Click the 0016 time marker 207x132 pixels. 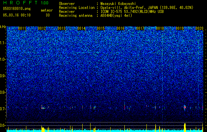pyautogui.click(x=120, y=28)
